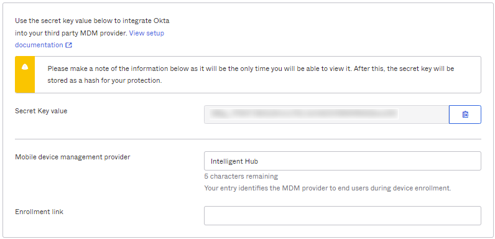Click the "5 characters remaining" counter text
Viewport: 495px width, 239px height.
241,176
